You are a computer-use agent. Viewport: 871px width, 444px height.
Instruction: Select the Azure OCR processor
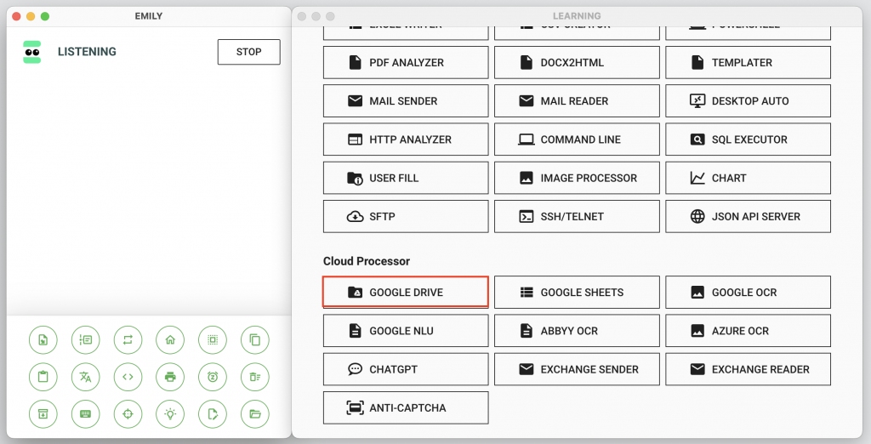(748, 331)
